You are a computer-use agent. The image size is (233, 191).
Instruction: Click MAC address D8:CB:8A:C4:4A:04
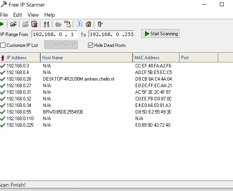154,79
